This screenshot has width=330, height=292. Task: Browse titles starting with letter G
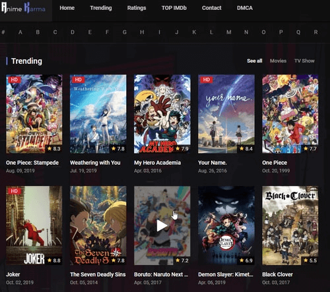(x=125, y=32)
